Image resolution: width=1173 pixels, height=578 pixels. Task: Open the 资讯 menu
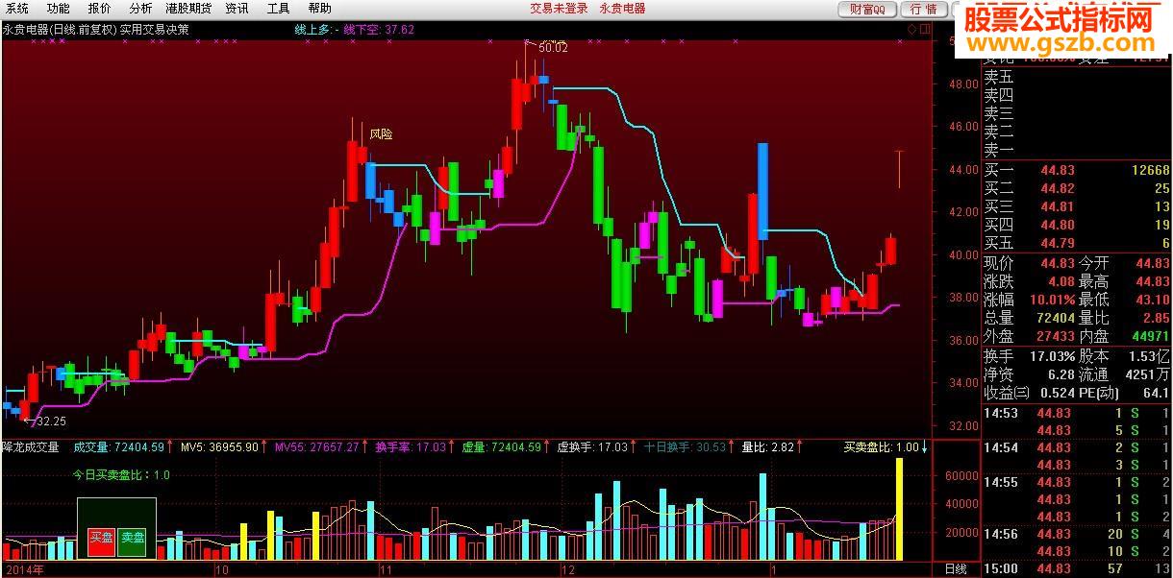point(237,8)
